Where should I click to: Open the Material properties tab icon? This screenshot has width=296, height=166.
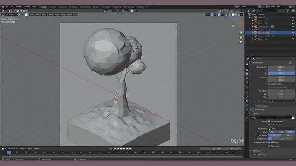click(x=247, y=118)
